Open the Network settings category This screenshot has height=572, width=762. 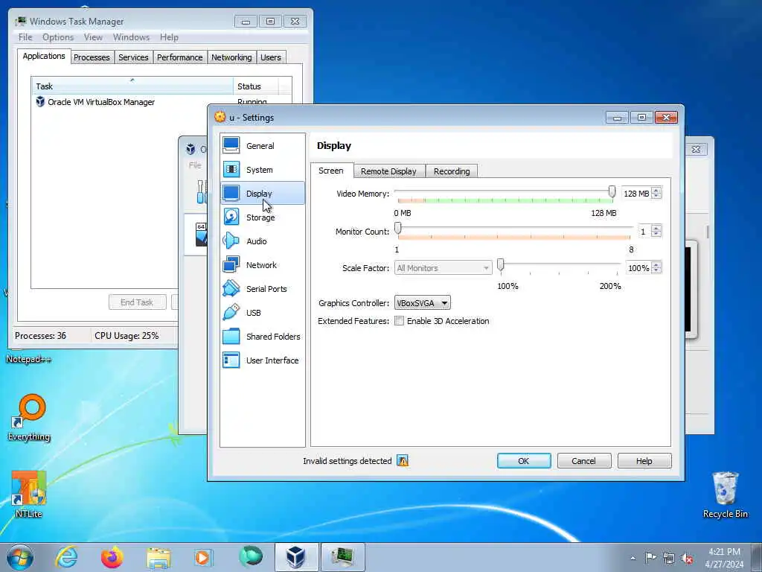pyautogui.click(x=263, y=264)
